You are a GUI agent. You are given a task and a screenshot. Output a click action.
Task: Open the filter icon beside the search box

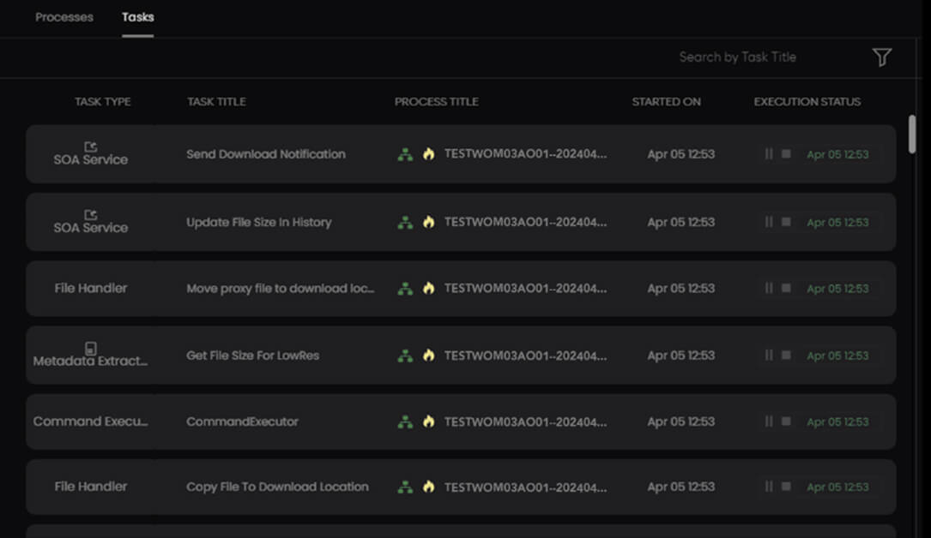tap(882, 57)
